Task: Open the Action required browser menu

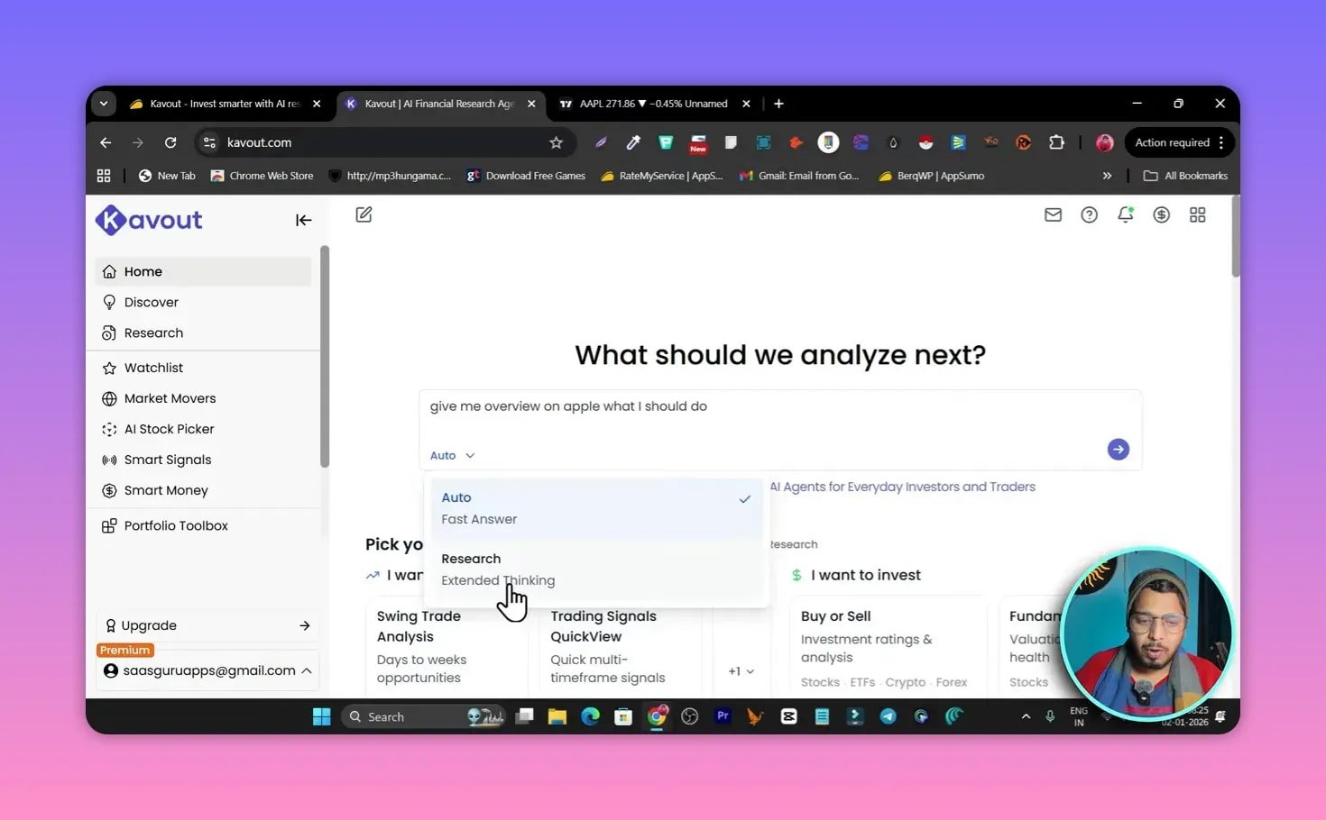Action: (x=1172, y=142)
